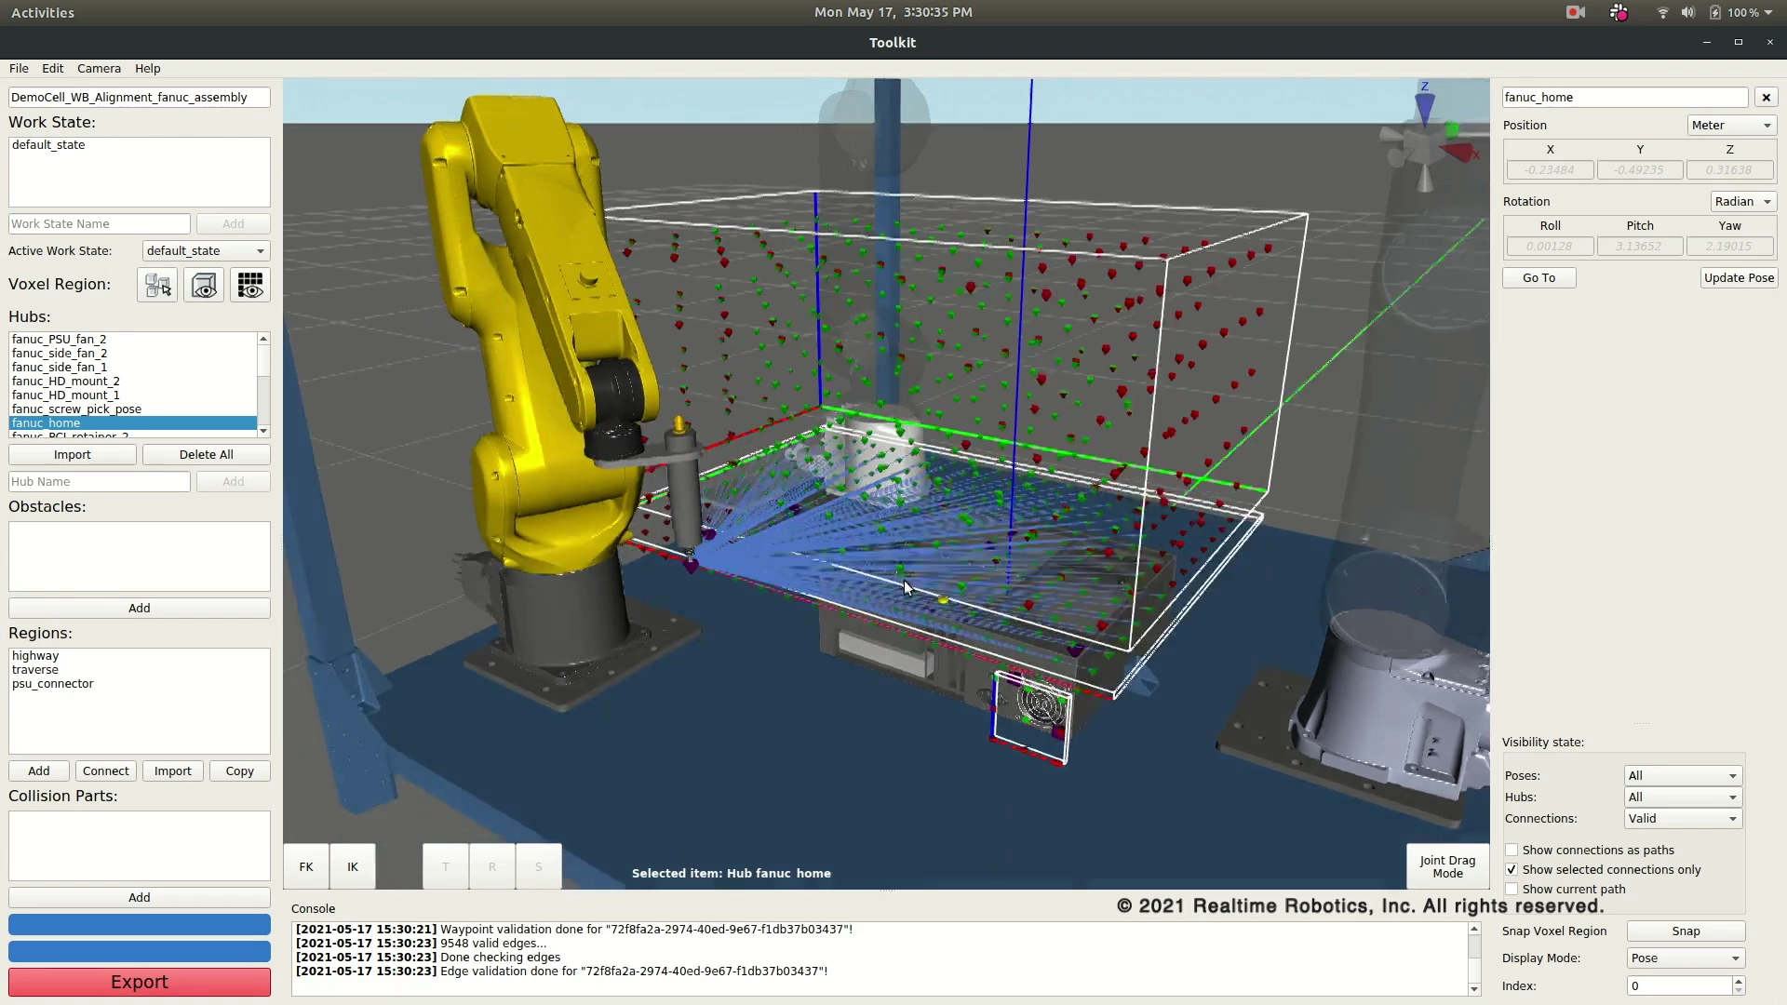Screen dimensions: 1787x1005
Task: Open the Edit menu
Action: click(52, 69)
